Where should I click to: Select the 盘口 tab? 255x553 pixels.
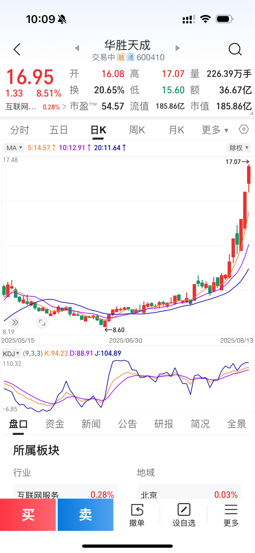tap(18, 424)
